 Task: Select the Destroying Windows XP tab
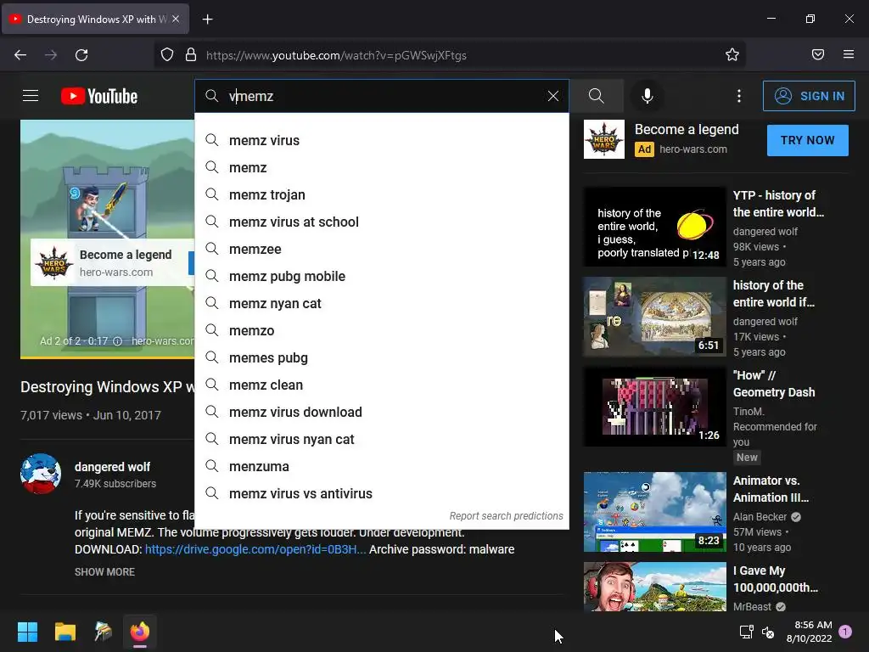[x=95, y=19]
